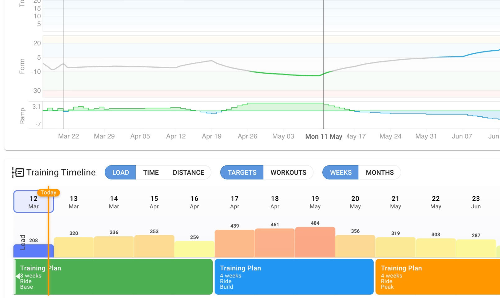This screenshot has width=500, height=298.
Task: Switch timeline metric to DISTANCE
Action: click(x=188, y=172)
